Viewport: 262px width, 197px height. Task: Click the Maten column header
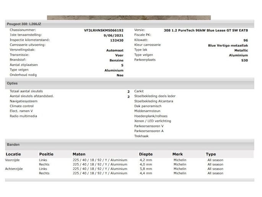click(x=79, y=154)
